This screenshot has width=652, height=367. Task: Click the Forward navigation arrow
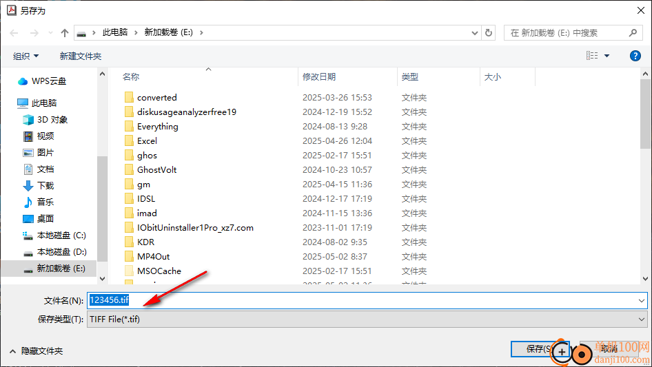tap(34, 33)
